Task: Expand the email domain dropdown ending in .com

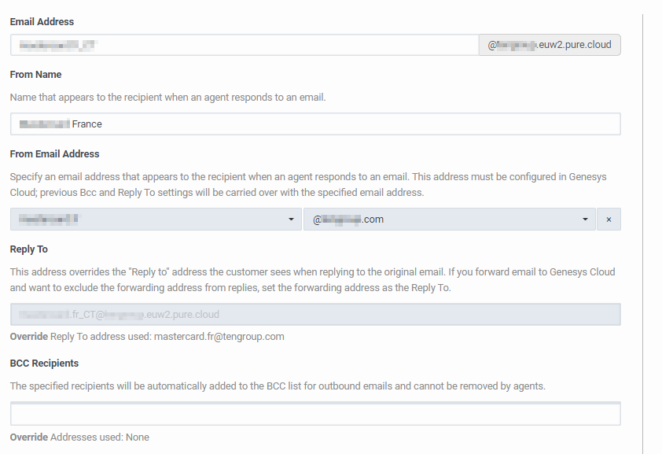Action: pos(448,219)
